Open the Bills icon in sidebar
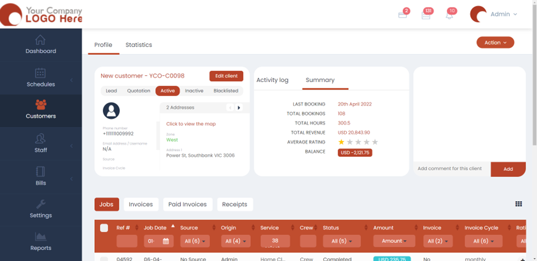537x261 pixels. [x=40, y=172]
